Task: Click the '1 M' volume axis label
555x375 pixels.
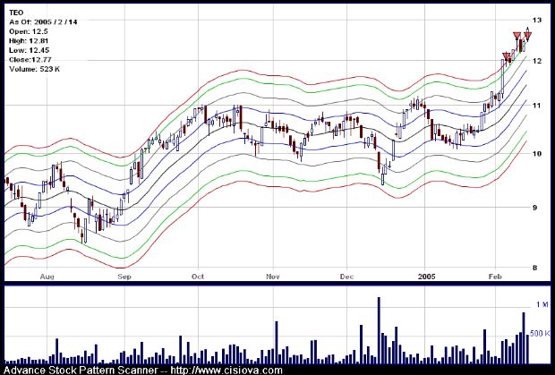Action: 542,304
